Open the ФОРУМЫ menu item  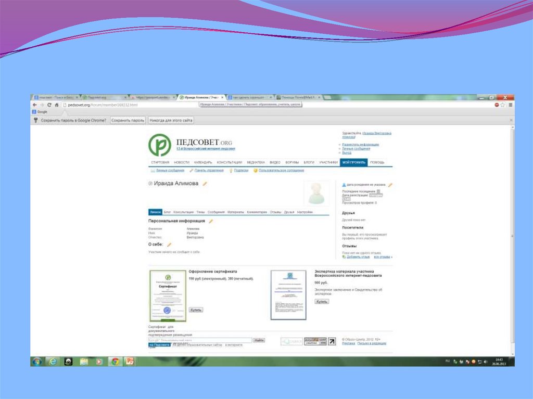[292, 162]
